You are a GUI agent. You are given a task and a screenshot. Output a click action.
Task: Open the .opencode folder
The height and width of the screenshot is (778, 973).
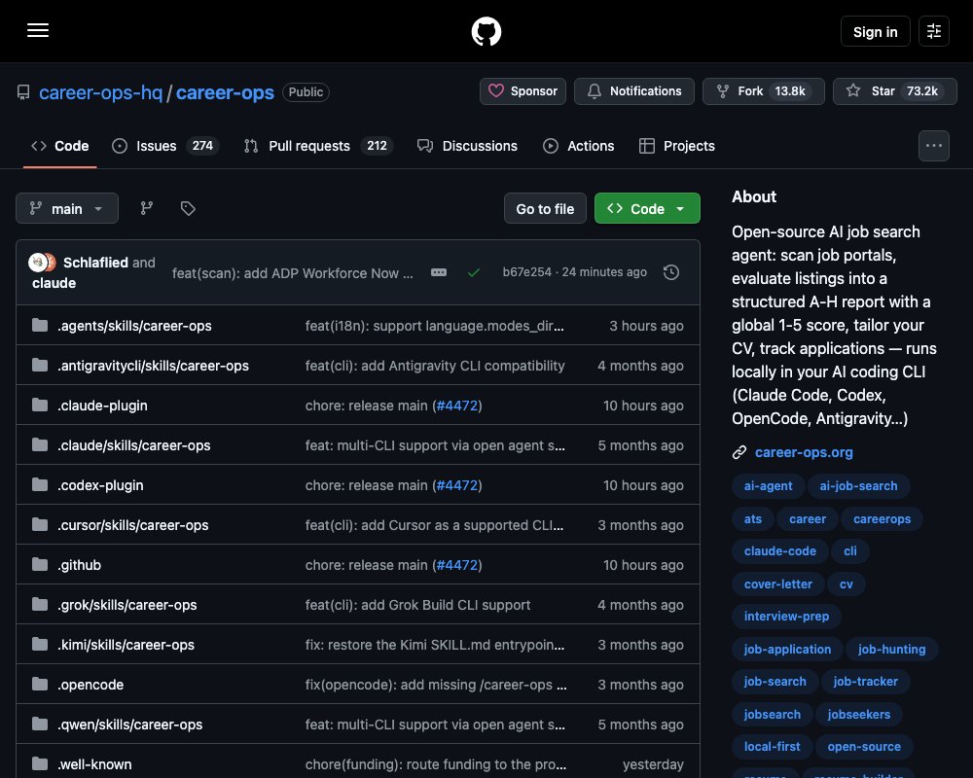[90, 685]
